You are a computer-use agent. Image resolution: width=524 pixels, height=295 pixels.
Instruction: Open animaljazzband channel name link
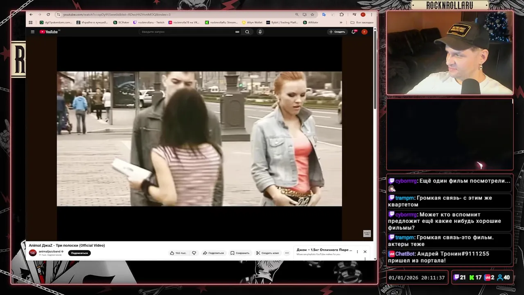tap(50, 251)
